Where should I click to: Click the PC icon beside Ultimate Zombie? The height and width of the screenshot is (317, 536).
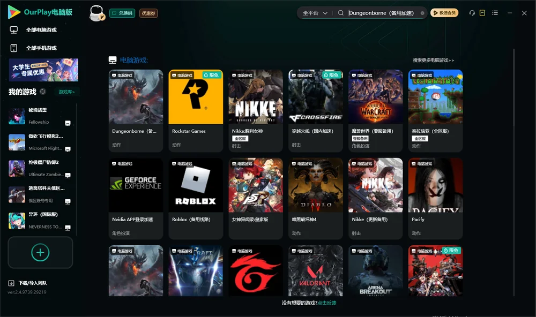tap(68, 175)
